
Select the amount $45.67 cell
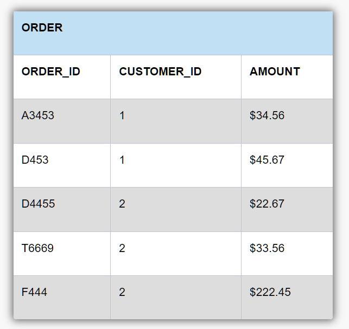287,165
